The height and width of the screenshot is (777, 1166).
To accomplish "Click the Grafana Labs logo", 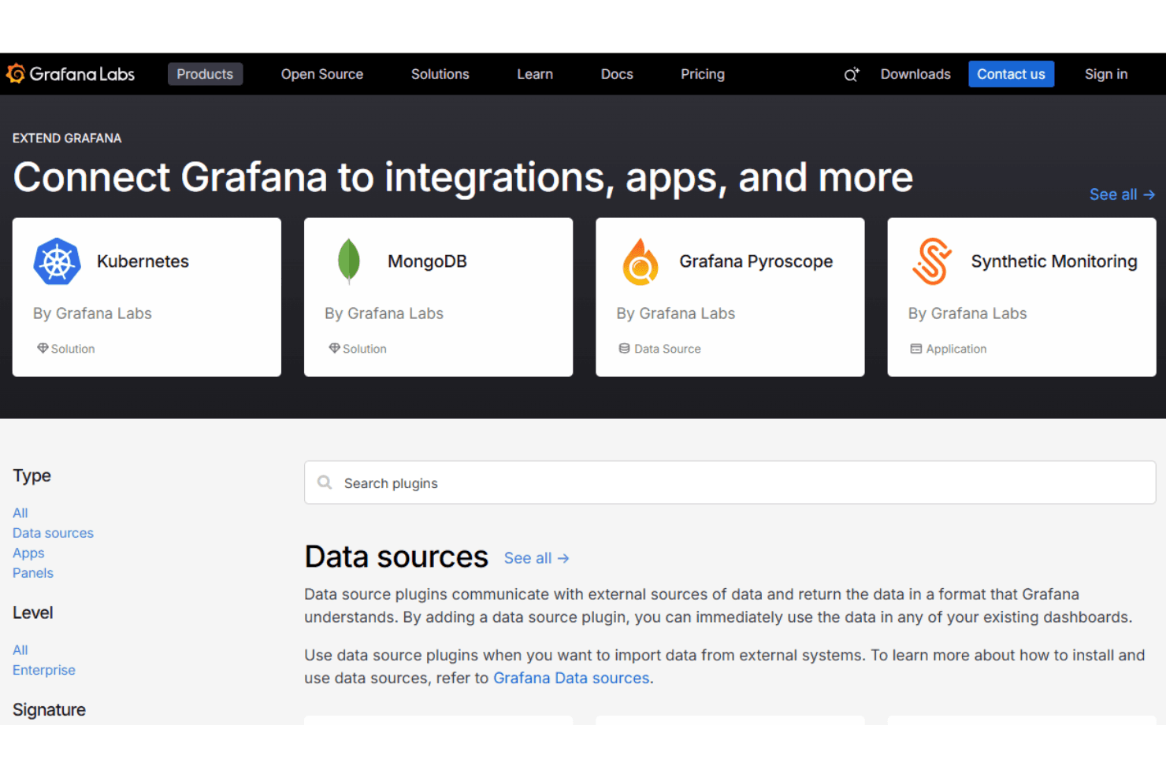I will tap(70, 74).
